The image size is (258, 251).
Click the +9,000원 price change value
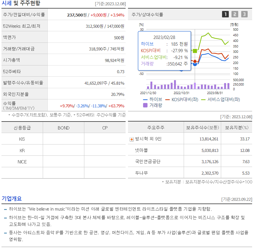(x=98, y=15)
